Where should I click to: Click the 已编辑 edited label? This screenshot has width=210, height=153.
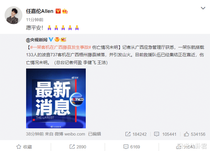95,134
